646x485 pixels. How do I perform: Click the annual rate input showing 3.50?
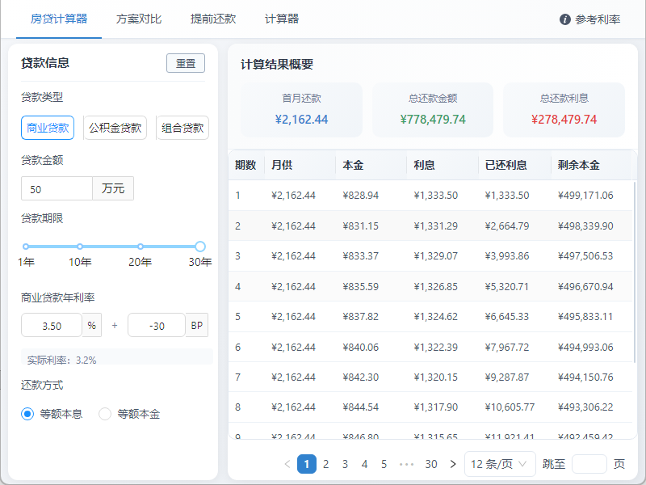pyautogui.click(x=52, y=326)
